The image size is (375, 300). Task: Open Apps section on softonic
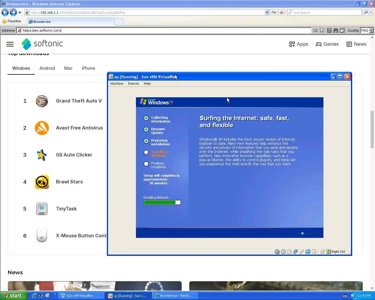299,44
